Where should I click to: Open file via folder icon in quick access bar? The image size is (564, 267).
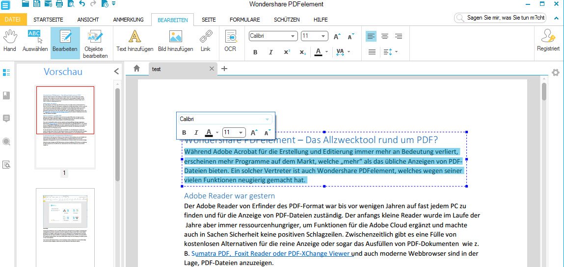tap(25, 4)
